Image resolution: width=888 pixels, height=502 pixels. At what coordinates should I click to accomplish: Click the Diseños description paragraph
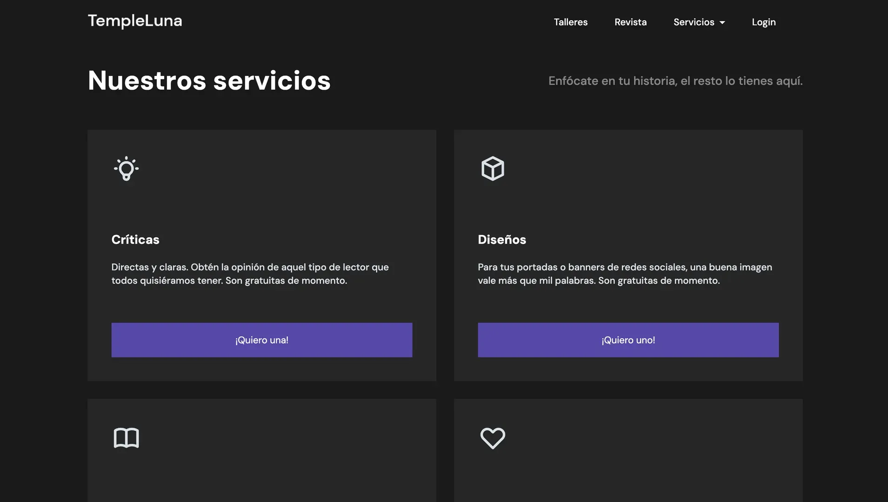point(625,274)
